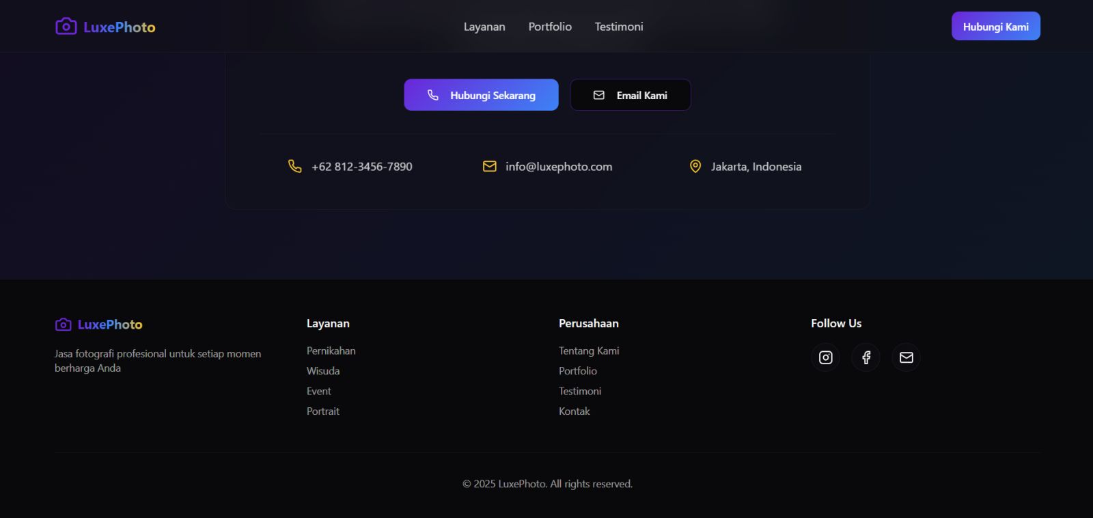Image resolution: width=1093 pixels, height=518 pixels.
Task: Open the Testimoni link under Perusahaan
Action: 580,391
